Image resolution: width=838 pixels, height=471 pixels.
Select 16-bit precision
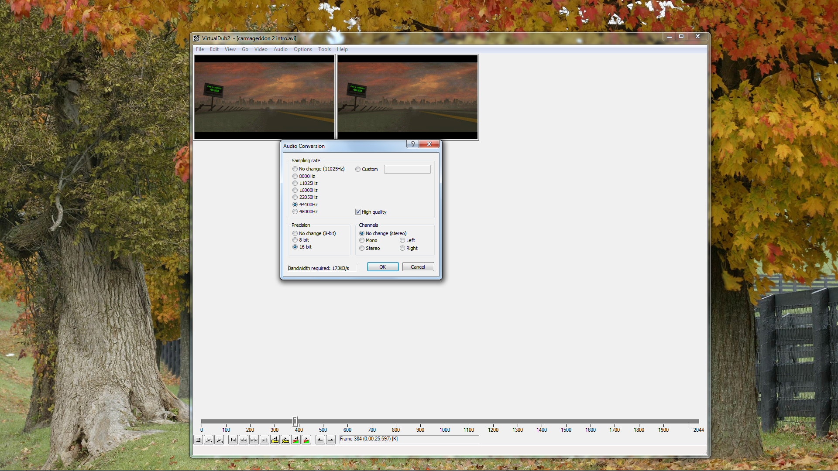295,247
